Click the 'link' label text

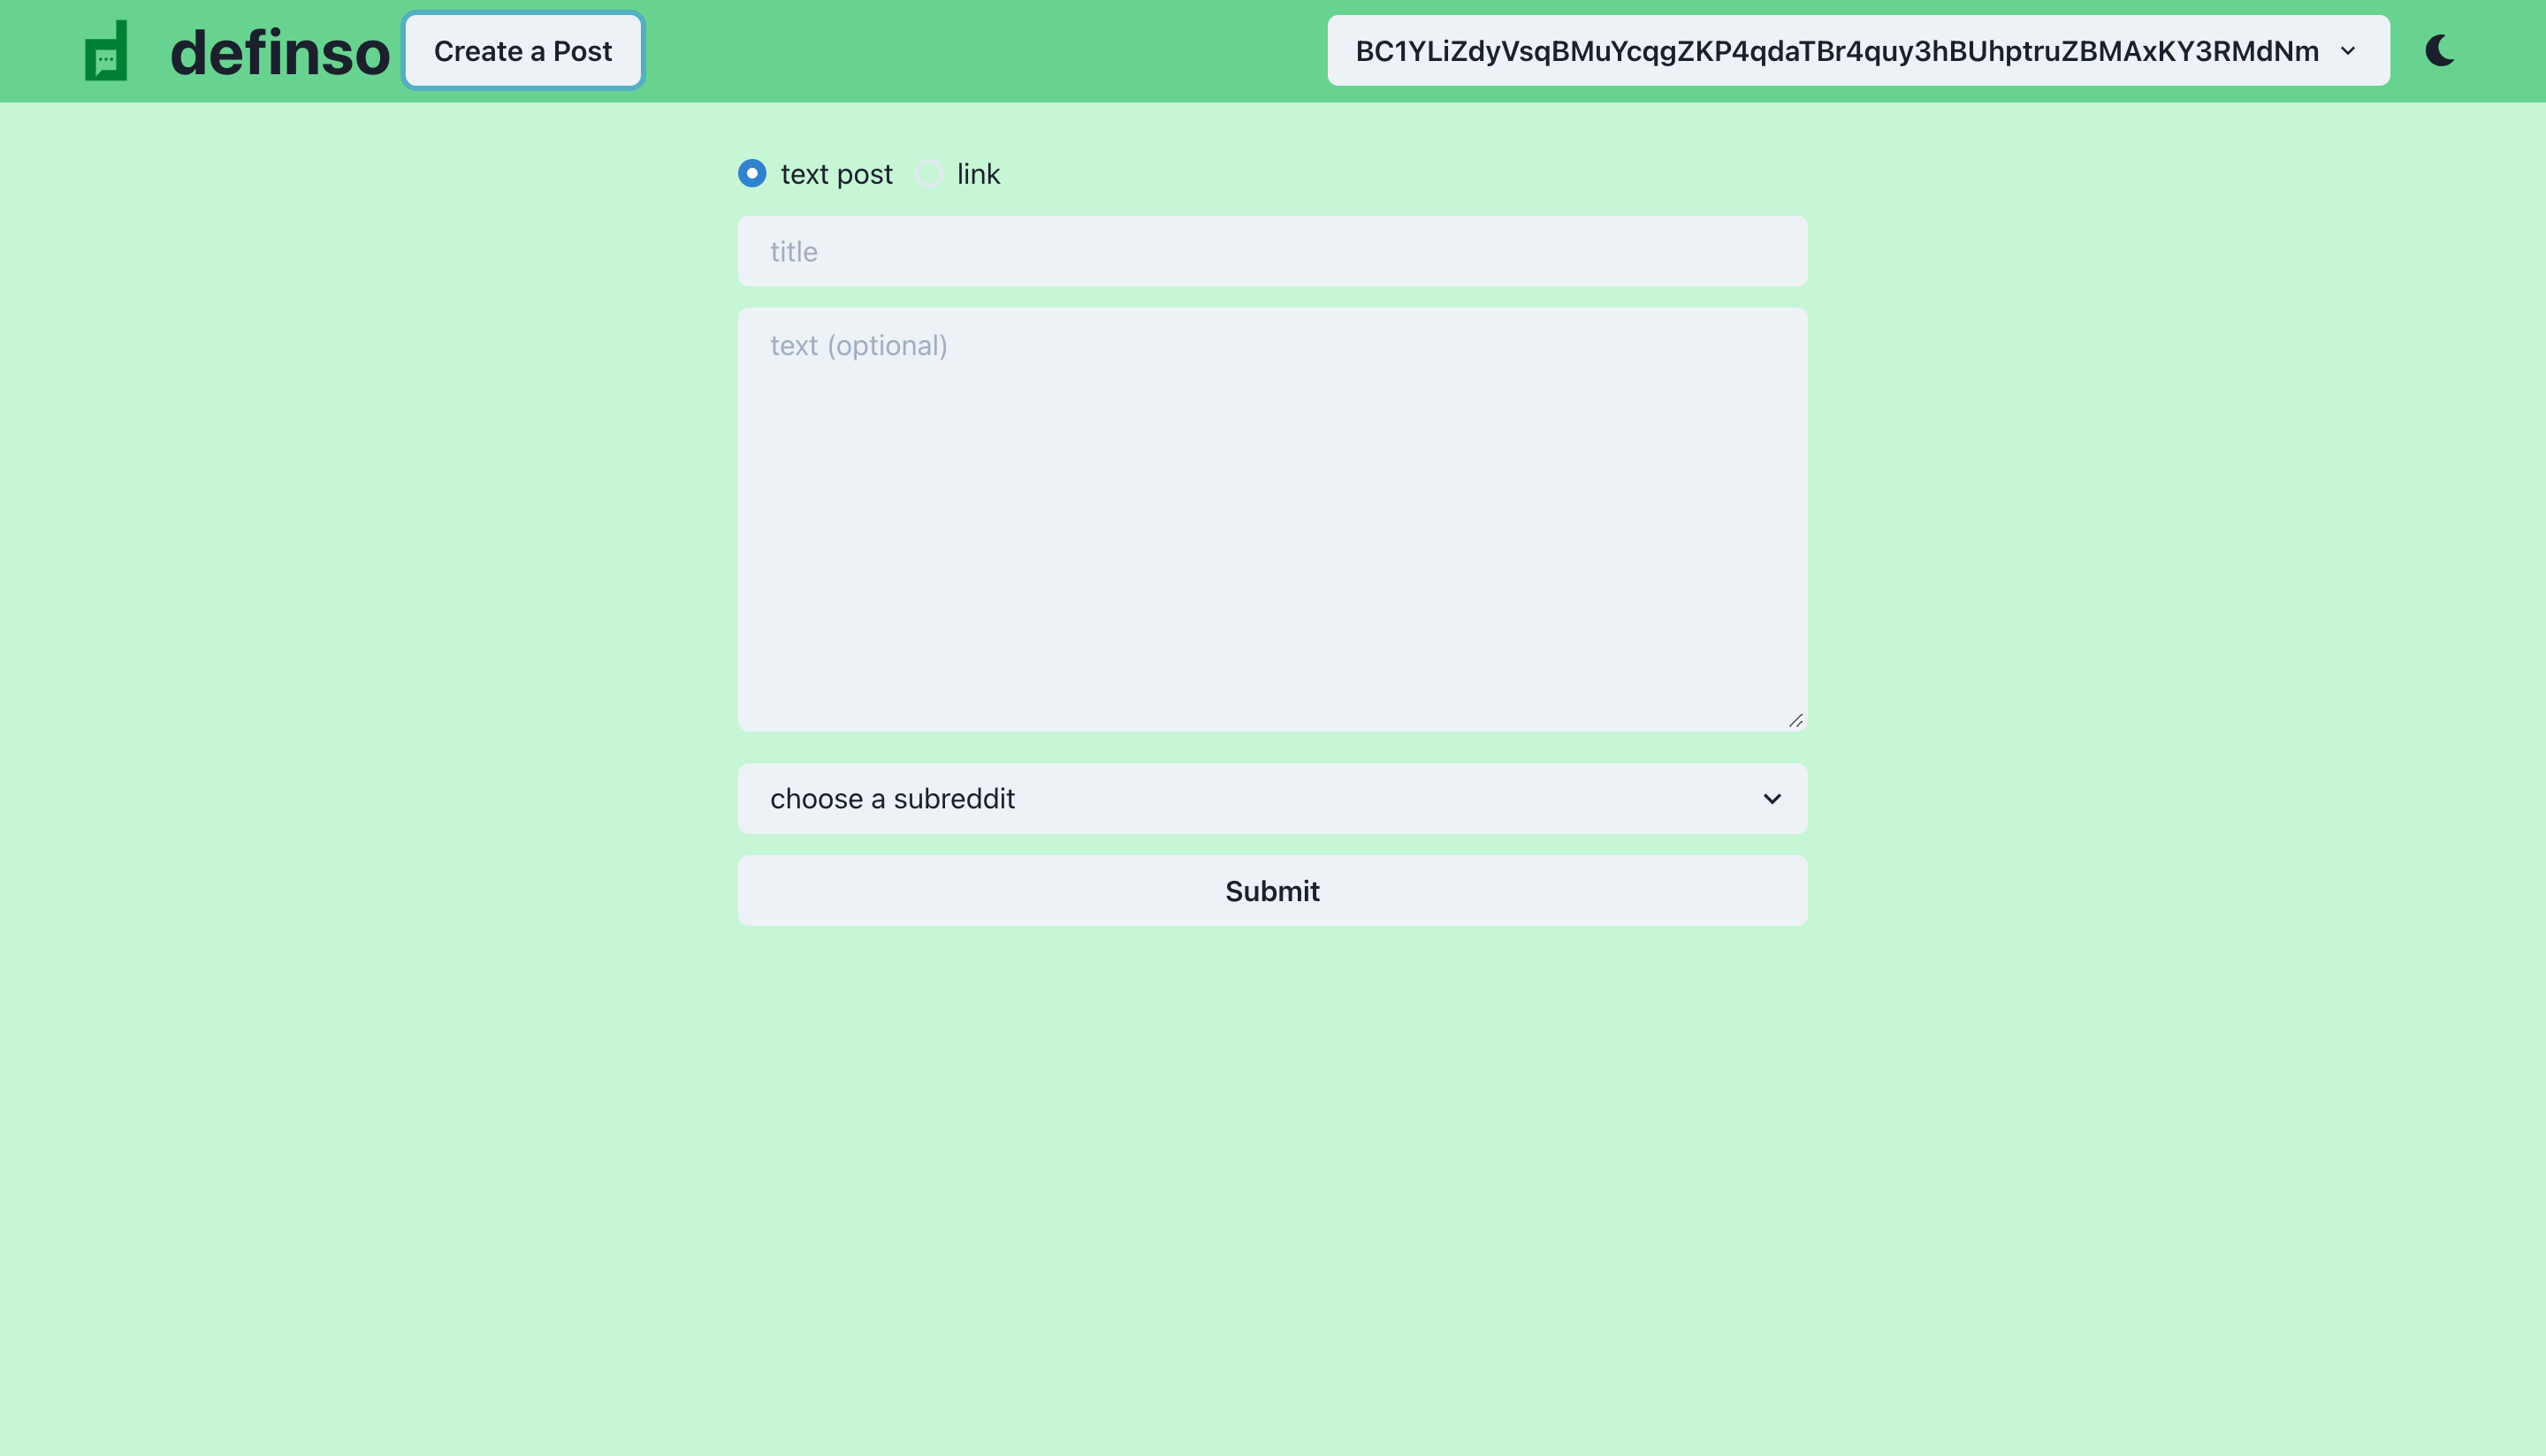[x=978, y=174]
